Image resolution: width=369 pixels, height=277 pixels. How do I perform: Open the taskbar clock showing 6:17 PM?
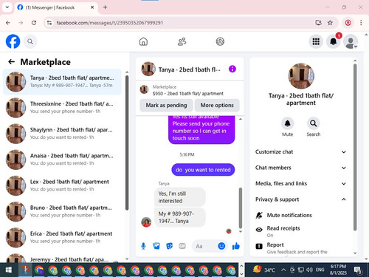338,270
